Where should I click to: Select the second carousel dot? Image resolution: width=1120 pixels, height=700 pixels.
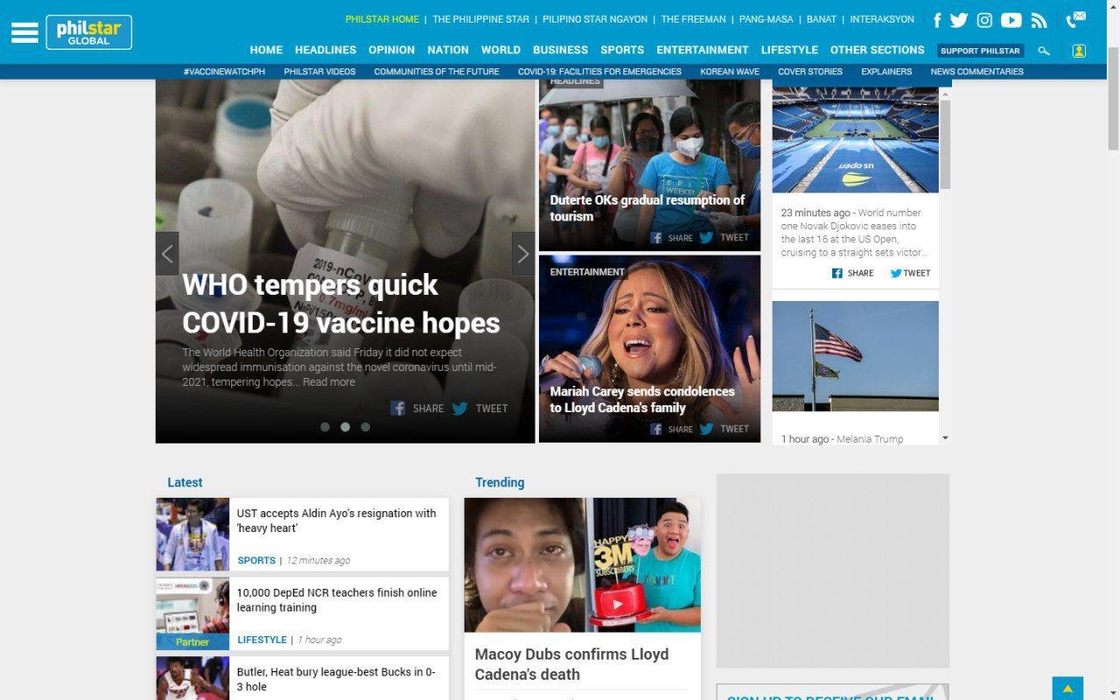(x=345, y=427)
